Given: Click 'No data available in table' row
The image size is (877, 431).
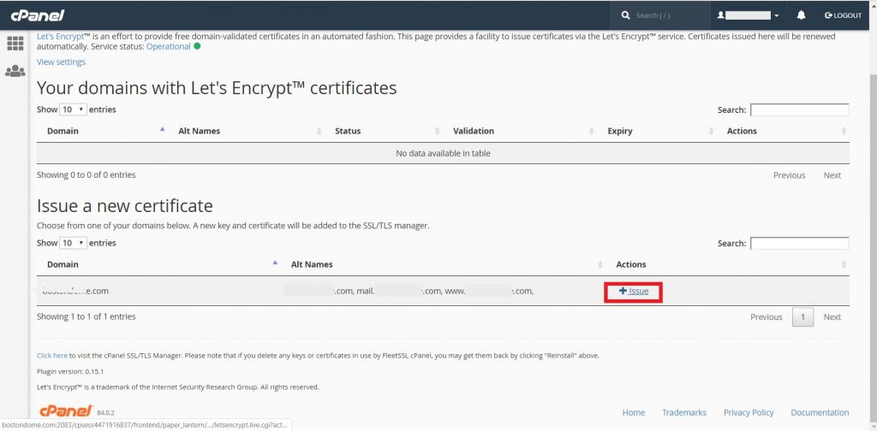Looking at the screenshot, I should click(x=443, y=153).
